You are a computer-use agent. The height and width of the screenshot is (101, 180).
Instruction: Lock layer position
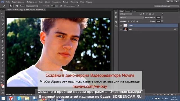(x=134, y=21)
